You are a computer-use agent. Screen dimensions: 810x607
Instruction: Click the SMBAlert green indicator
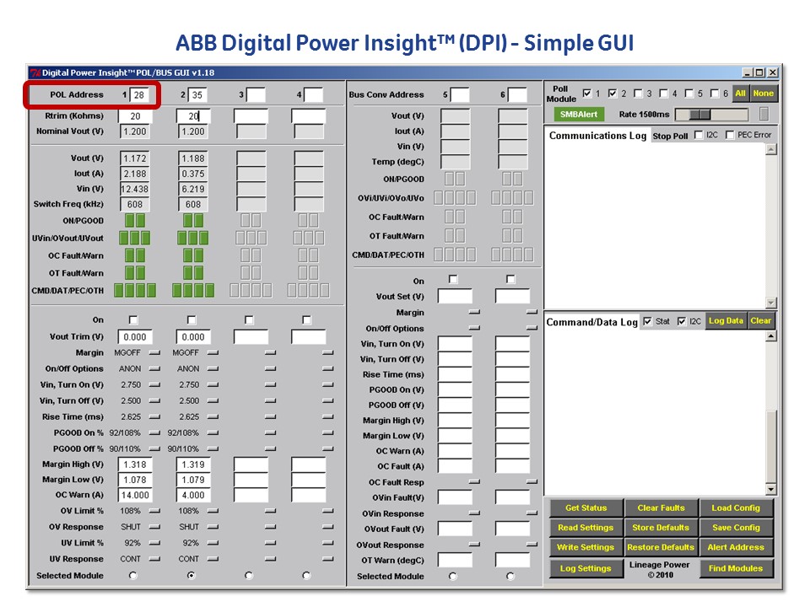[x=579, y=115]
